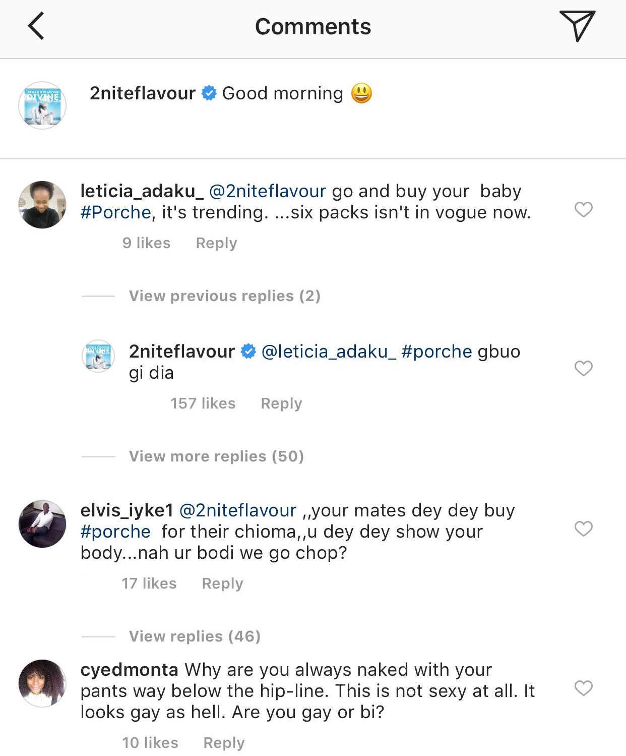Expand View previous replies (2)
Image resolution: width=626 pixels, height=756 pixels.
pos(224,296)
